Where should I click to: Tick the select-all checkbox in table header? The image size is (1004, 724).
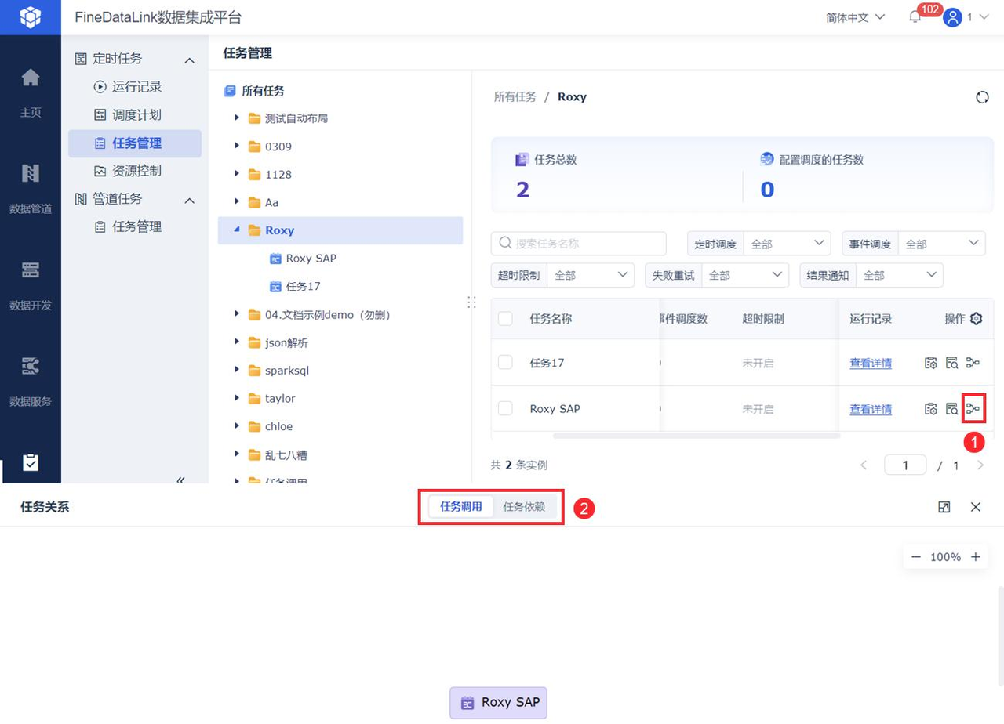click(x=505, y=319)
